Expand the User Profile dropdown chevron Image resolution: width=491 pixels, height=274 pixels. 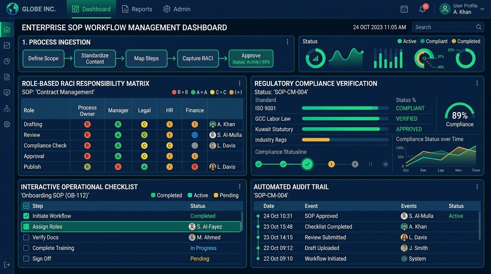[x=482, y=9]
